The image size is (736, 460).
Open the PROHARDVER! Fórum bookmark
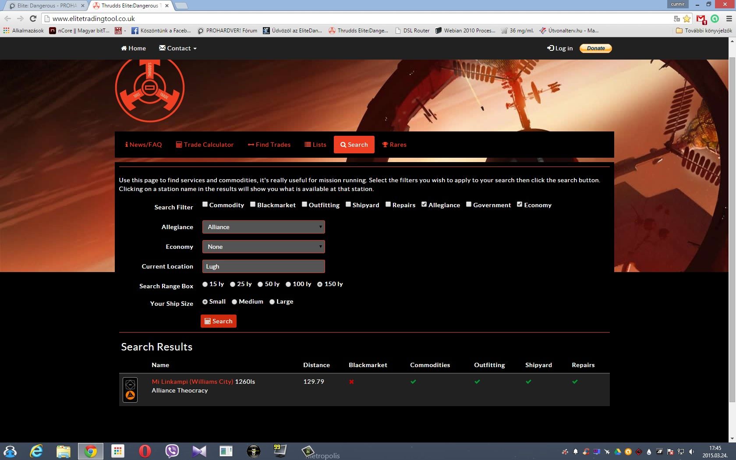coord(227,31)
